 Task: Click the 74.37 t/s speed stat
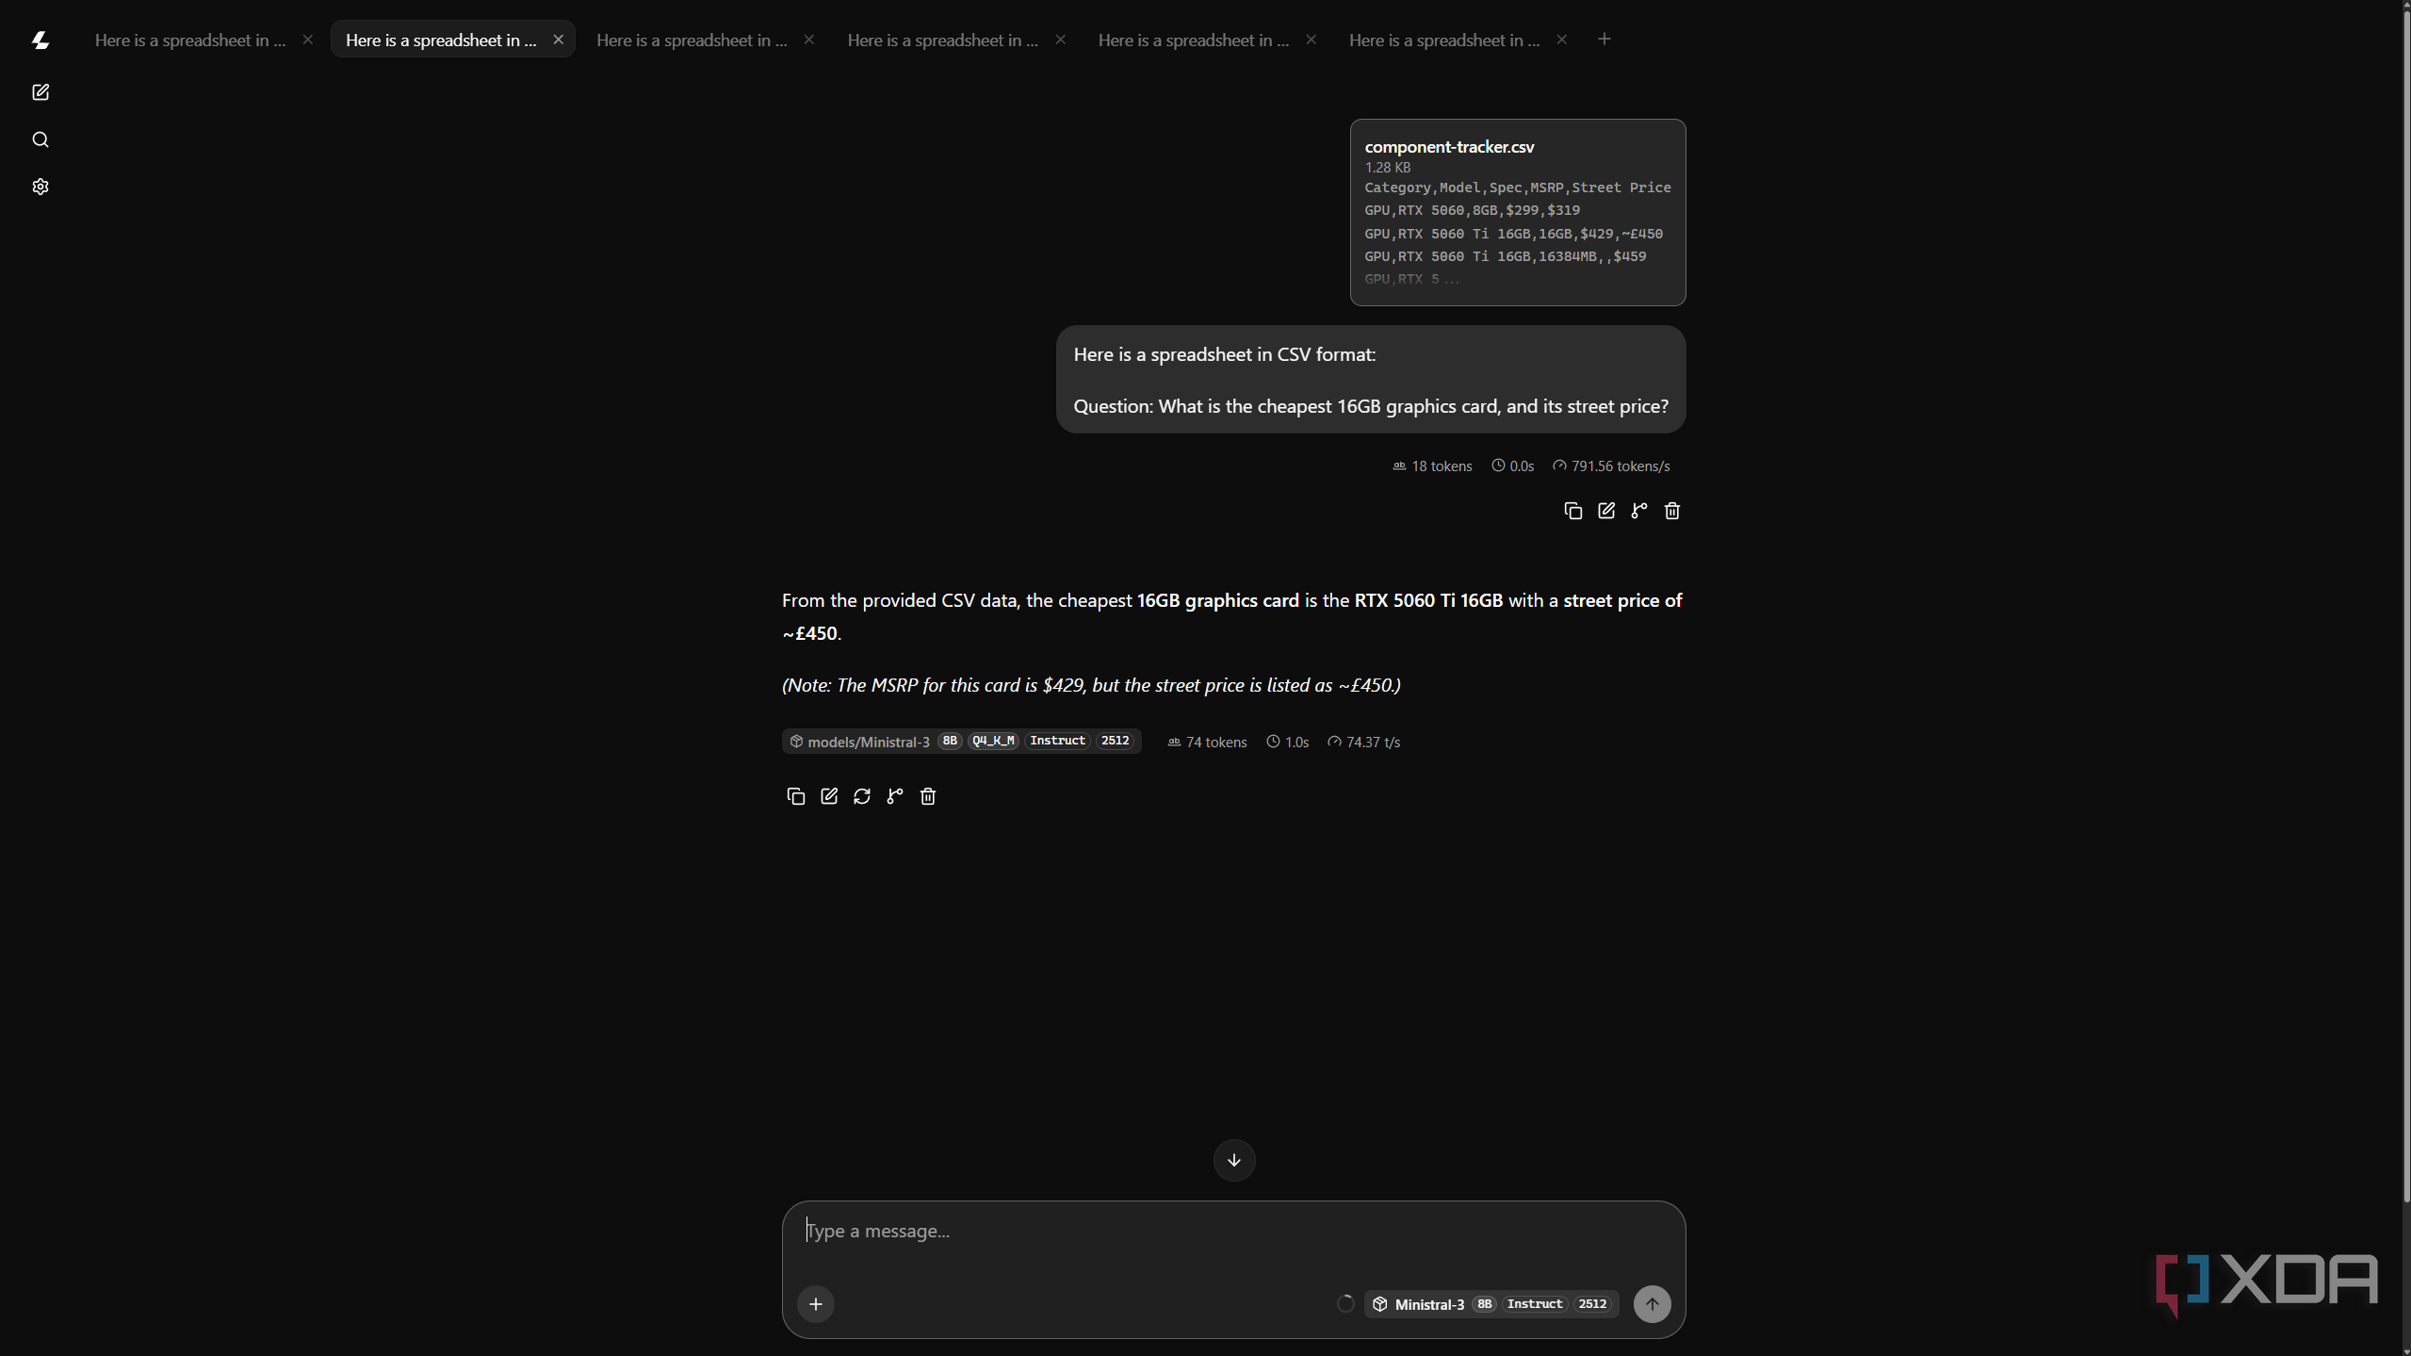1363,743
